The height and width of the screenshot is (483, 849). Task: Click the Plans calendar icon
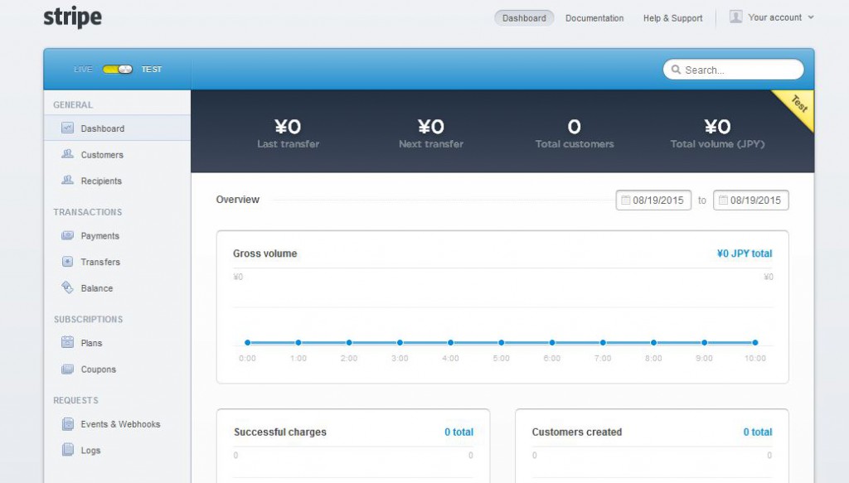coord(68,342)
